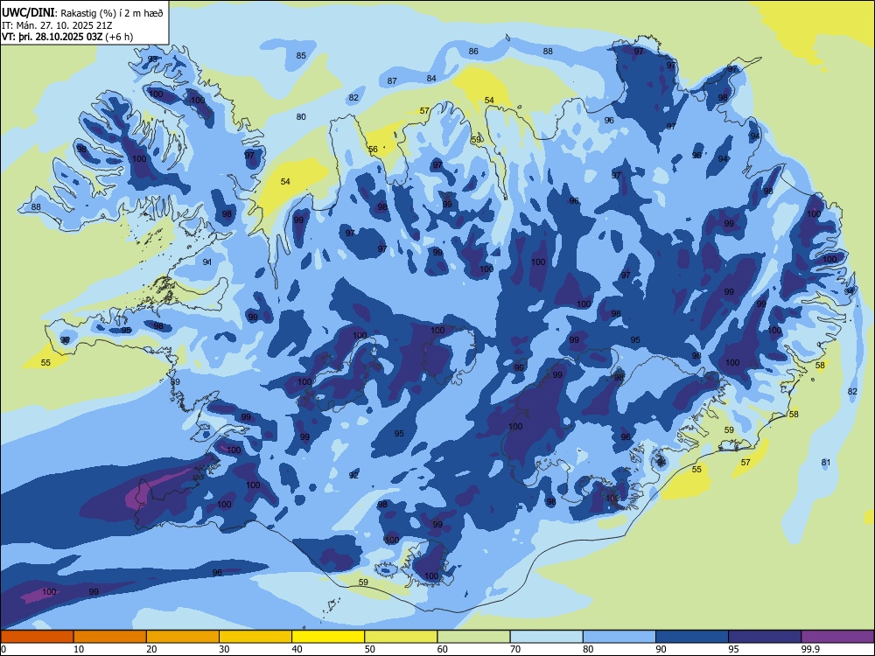Click the 60–70 pale green legend swatch

(473, 637)
